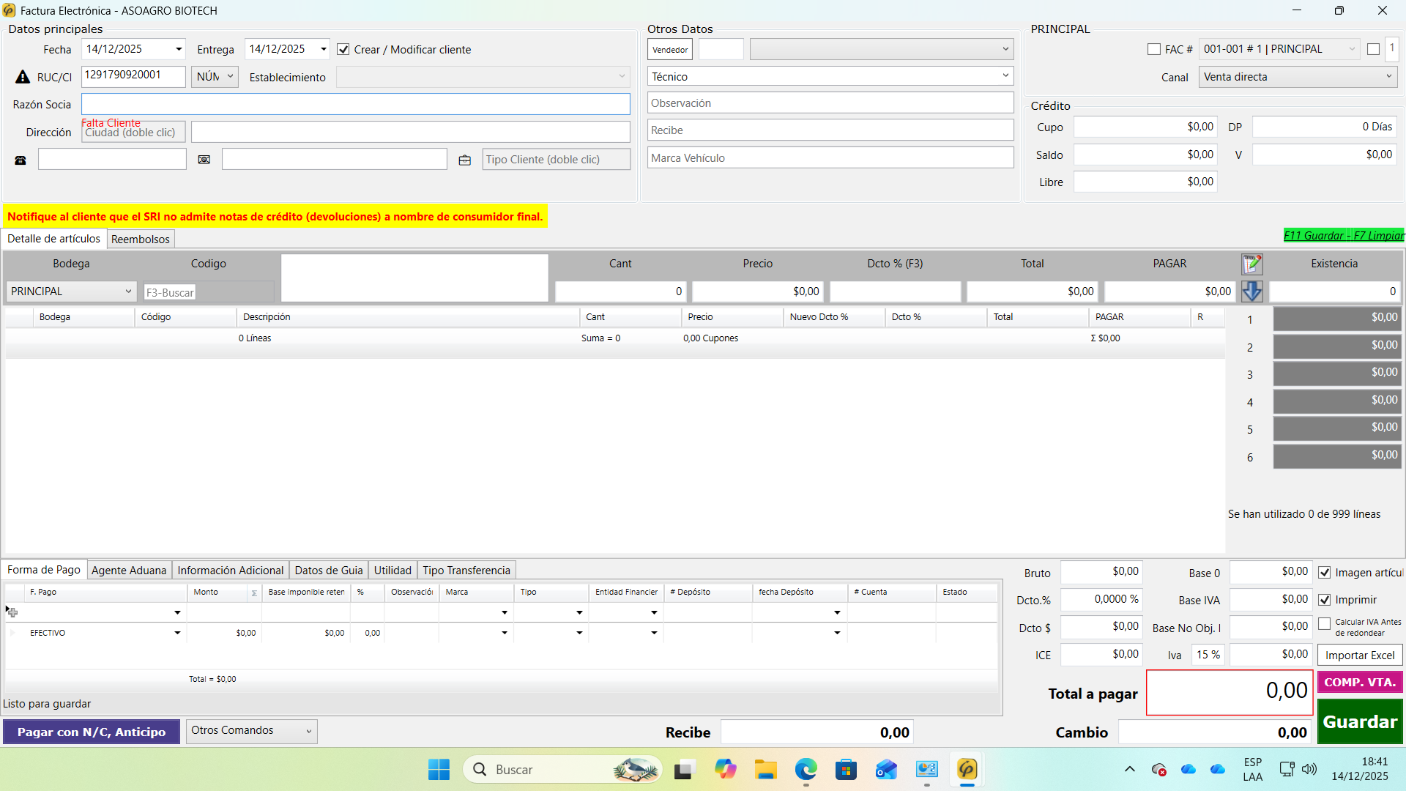This screenshot has height=791, width=1406.
Task: Click the sigma icon in Monto column
Action: click(254, 593)
